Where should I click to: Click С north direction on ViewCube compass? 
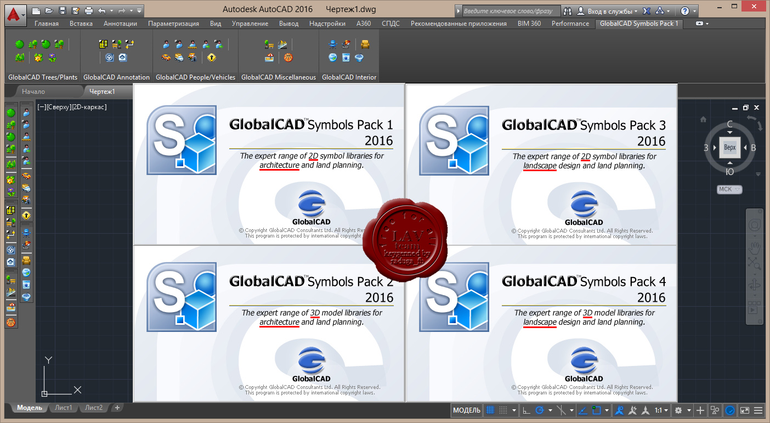pos(730,125)
